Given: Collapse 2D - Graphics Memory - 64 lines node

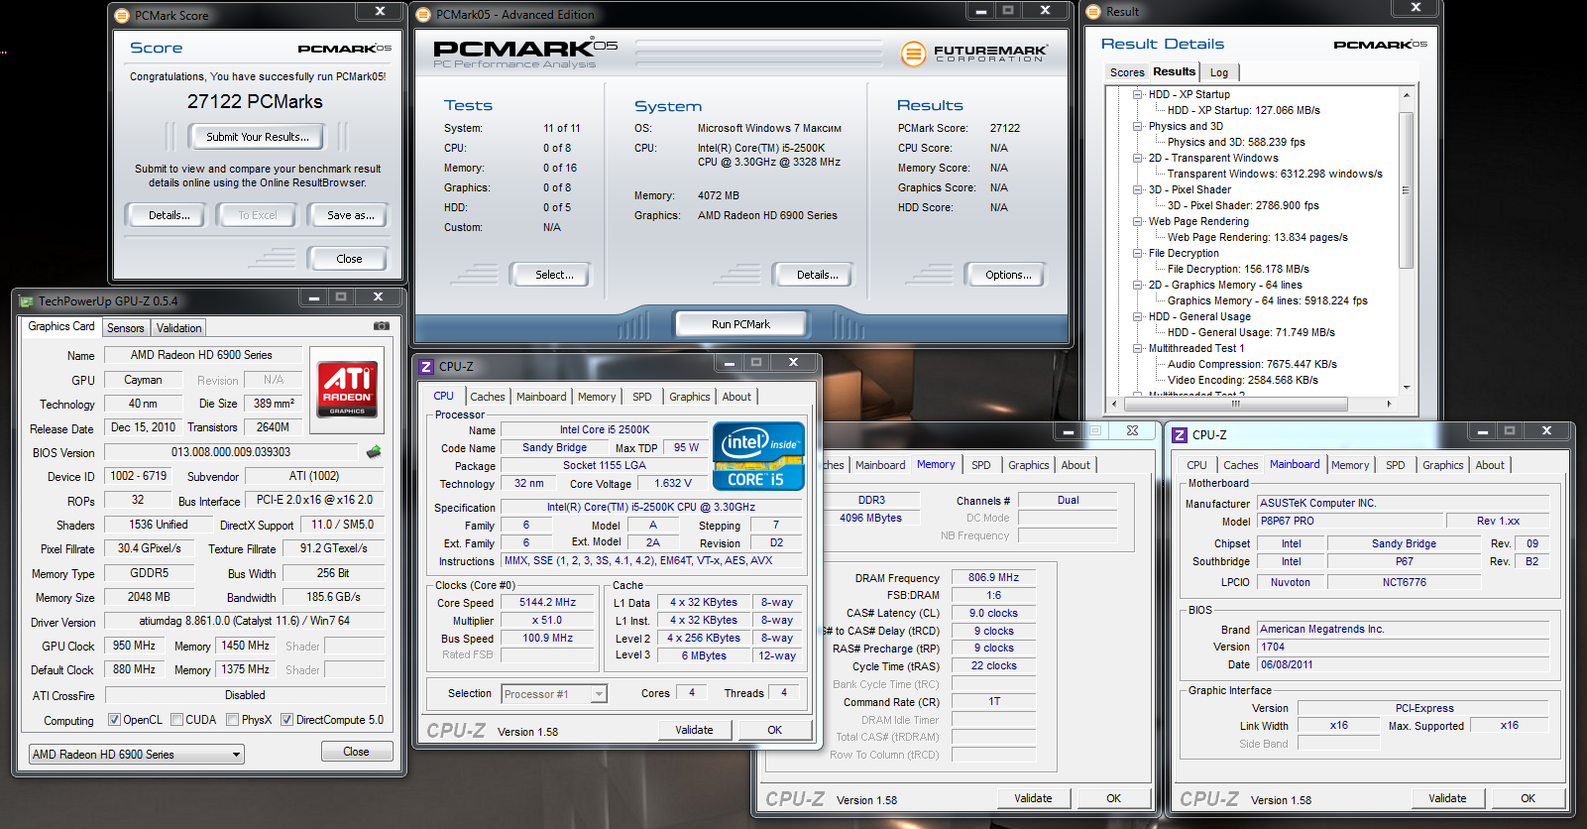Looking at the screenshot, I should (1138, 285).
